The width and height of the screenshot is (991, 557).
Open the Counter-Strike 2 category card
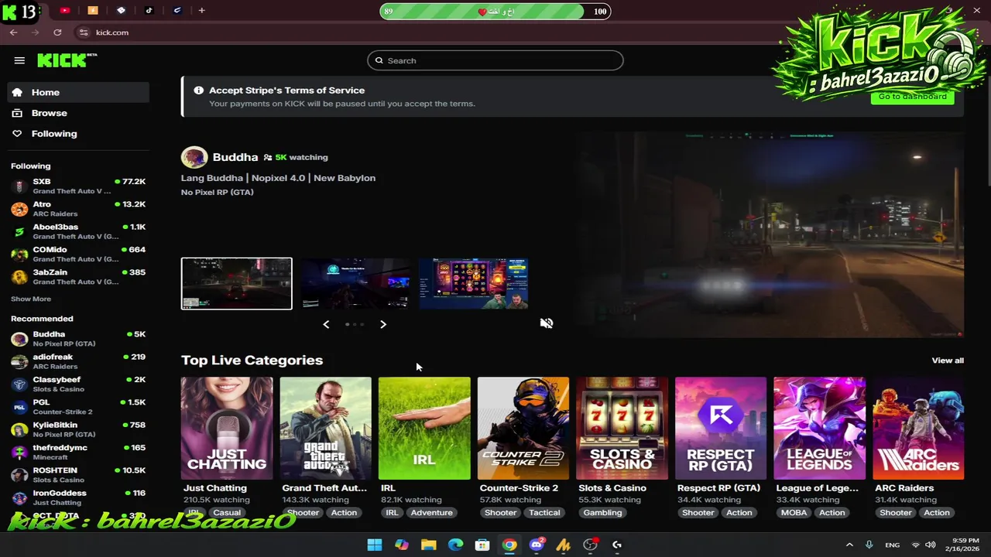click(x=523, y=428)
